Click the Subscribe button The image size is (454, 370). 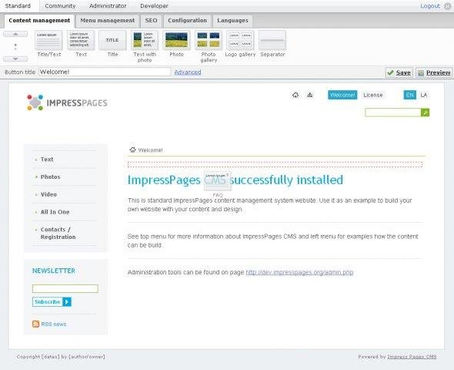coord(52,302)
